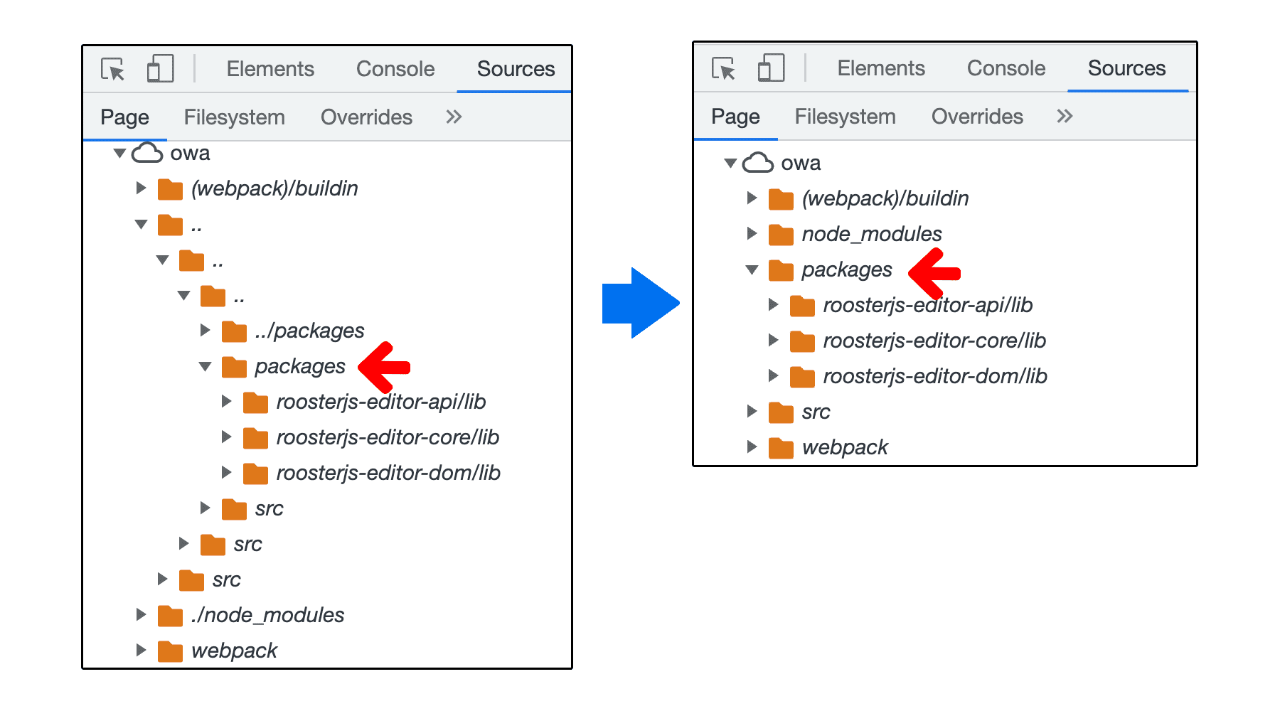Viewport: 1280px width, 711px height.
Task: Click the packages folder icon
Action: [234, 366]
